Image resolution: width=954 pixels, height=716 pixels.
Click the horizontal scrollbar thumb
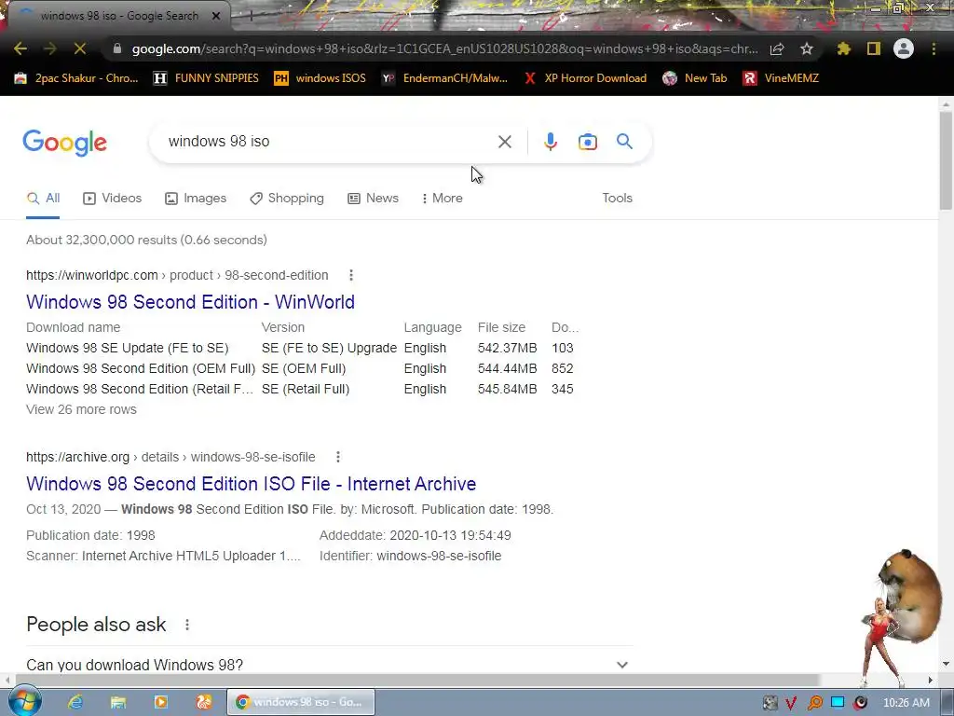[417, 680]
